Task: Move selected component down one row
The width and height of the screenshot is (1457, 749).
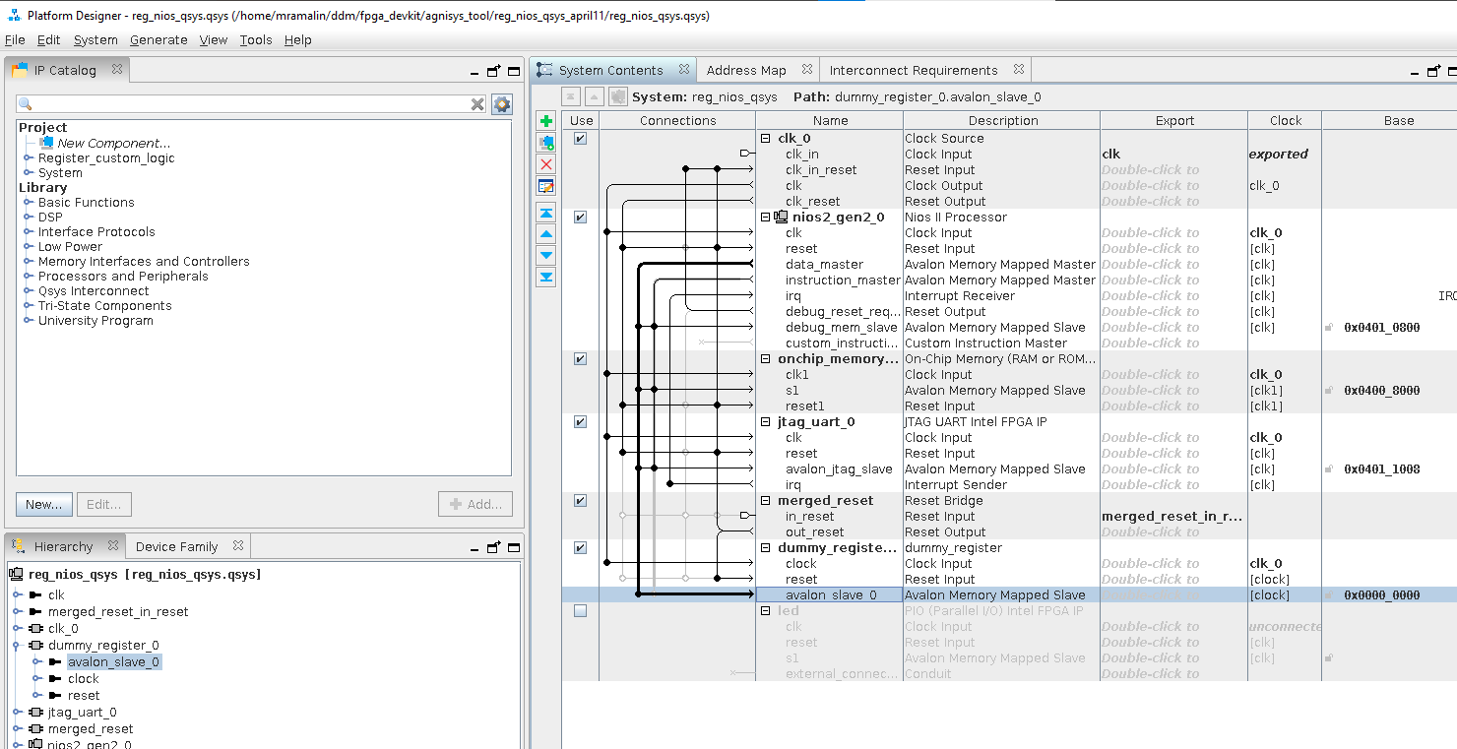Action: pos(546,255)
